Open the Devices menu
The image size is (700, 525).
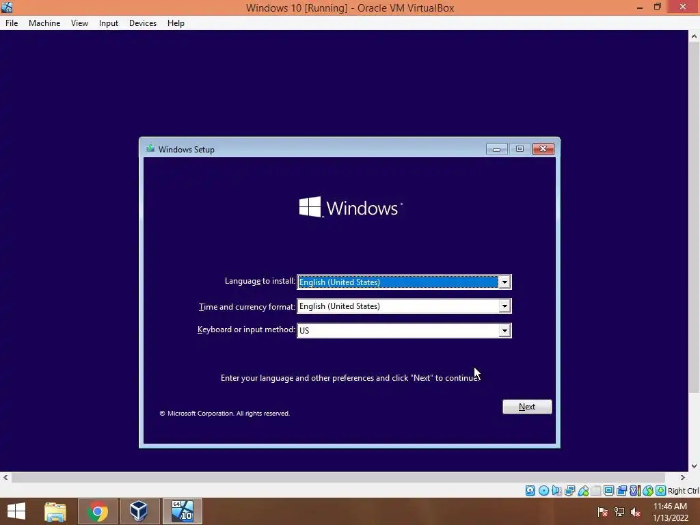point(143,23)
